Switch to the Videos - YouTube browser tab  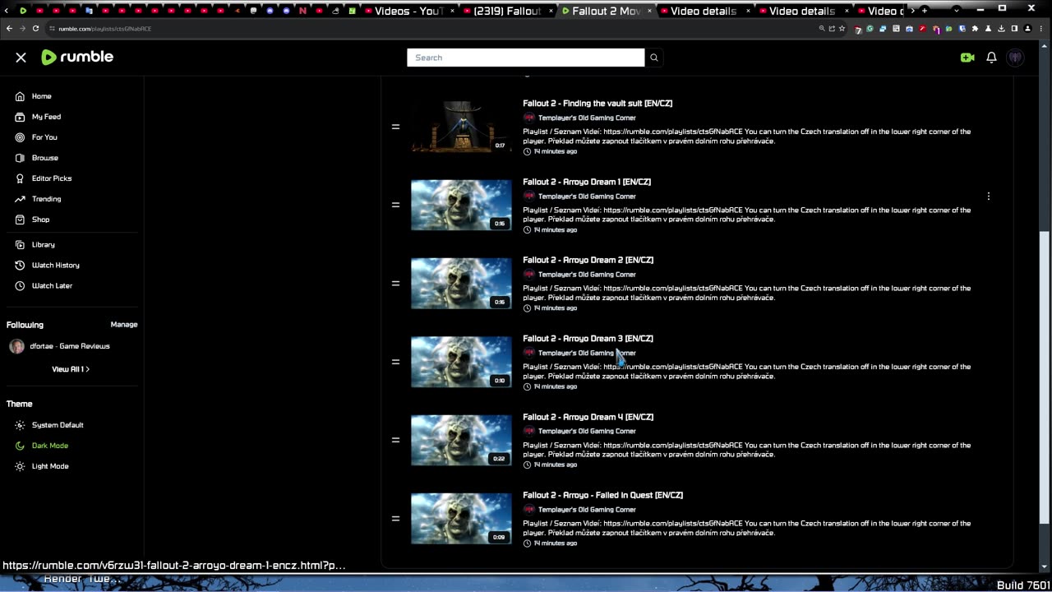[x=408, y=11]
